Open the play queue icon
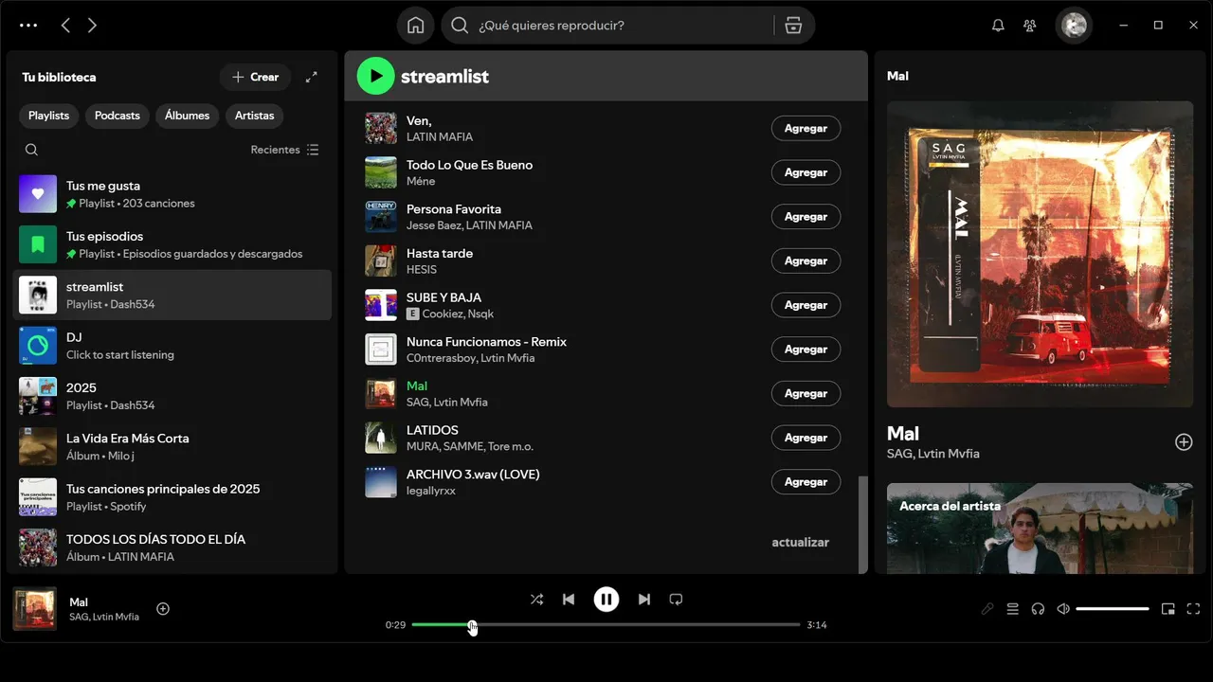The image size is (1213, 682). pyautogui.click(x=1013, y=609)
